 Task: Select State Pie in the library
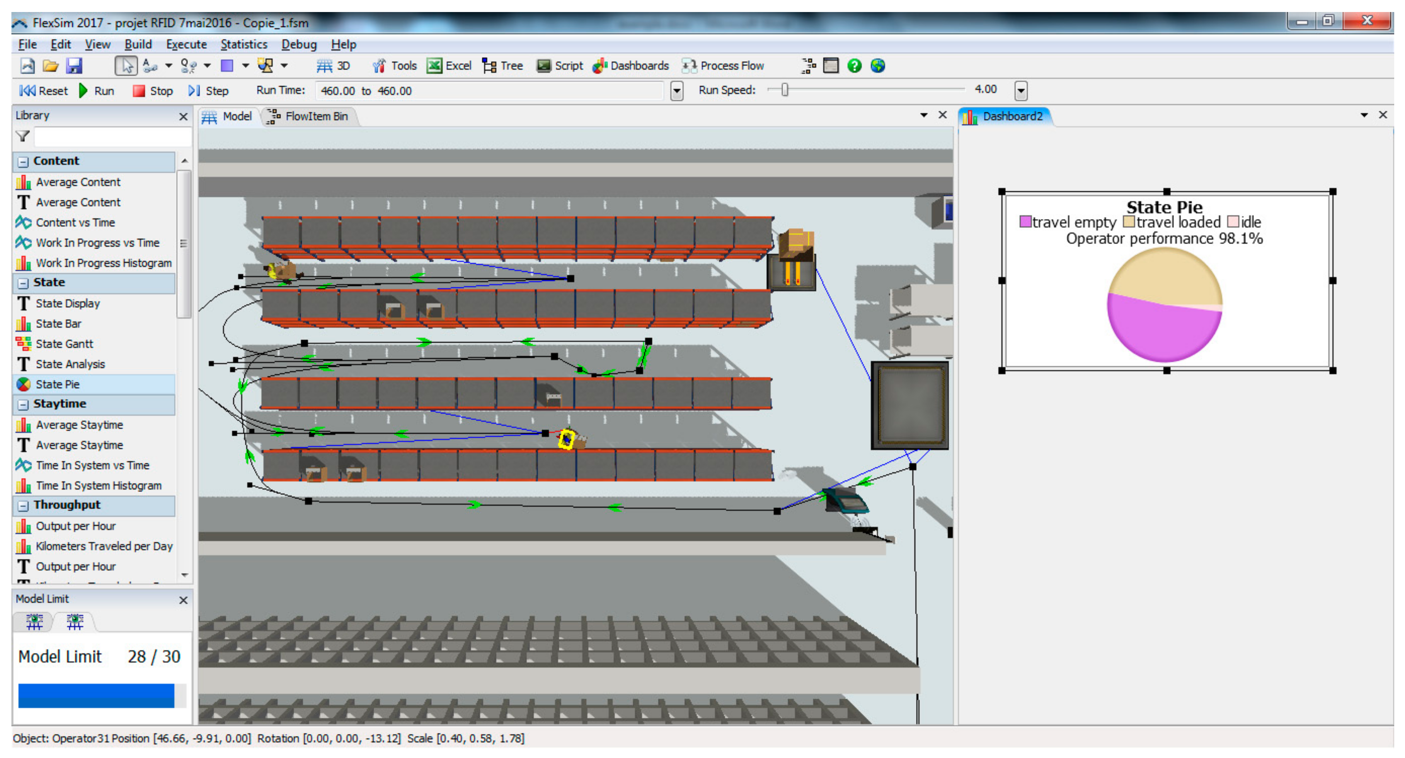click(x=57, y=384)
